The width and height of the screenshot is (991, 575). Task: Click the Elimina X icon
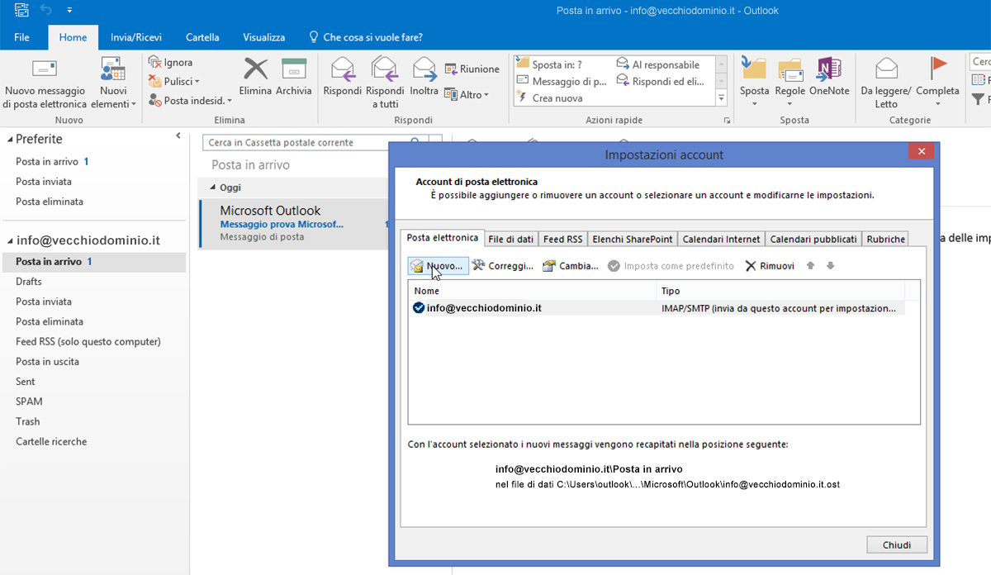coord(255,69)
